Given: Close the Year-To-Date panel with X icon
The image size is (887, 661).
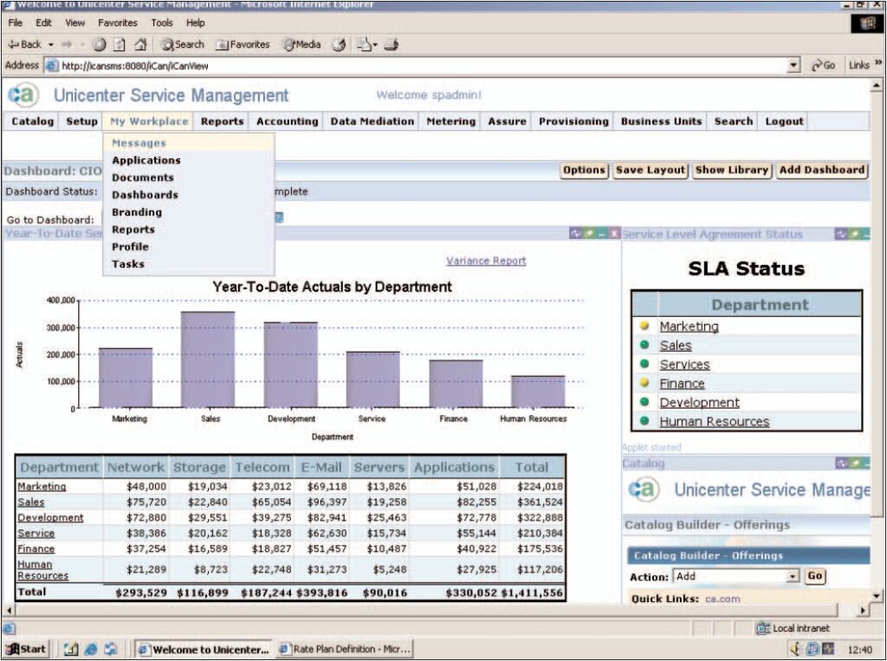Looking at the screenshot, I should [614, 233].
